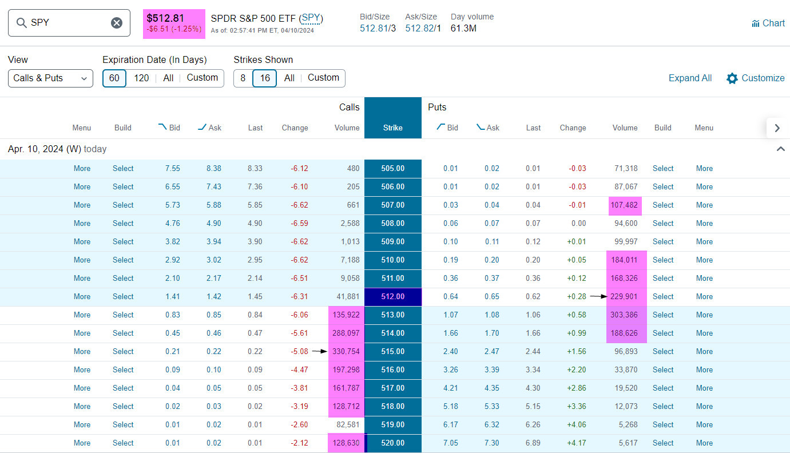Select All expiration dates option
Viewport: 790px width, 453px height.
pos(168,78)
